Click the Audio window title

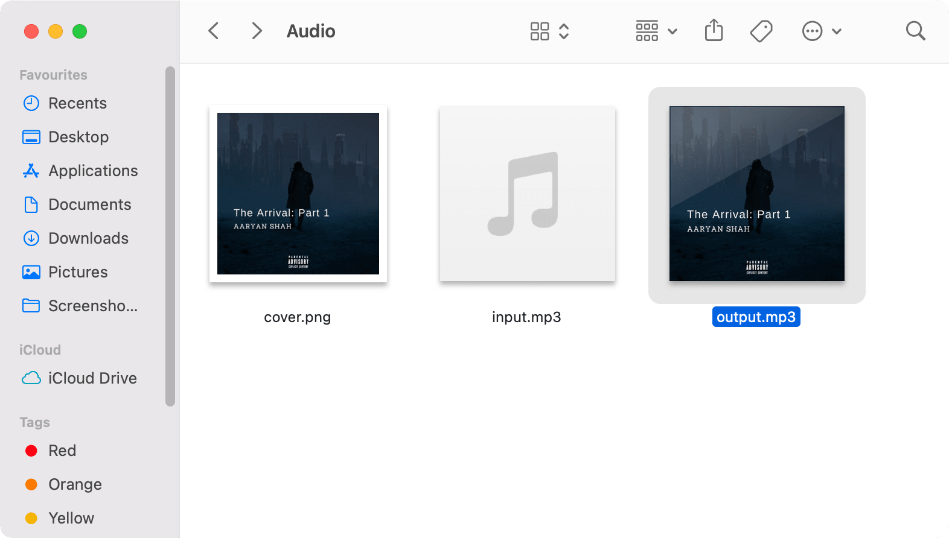click(x=311, y=31)
